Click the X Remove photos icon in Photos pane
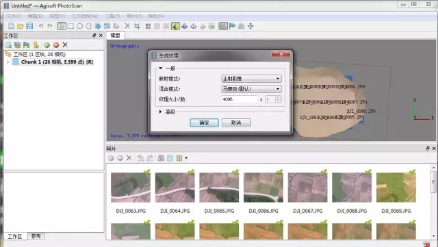Viewport: 438px width, 247px height. pos(129,158)
